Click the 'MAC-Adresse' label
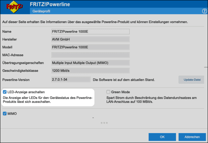Image resolution: width=208 pixels, height=143 pixels. [x=13, y=55]
